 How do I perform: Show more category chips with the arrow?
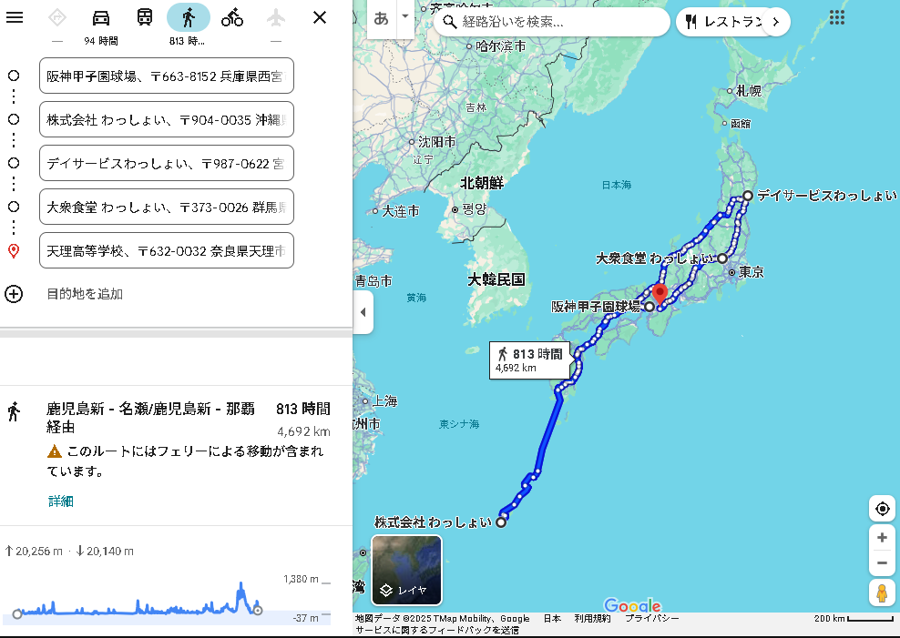776,22
